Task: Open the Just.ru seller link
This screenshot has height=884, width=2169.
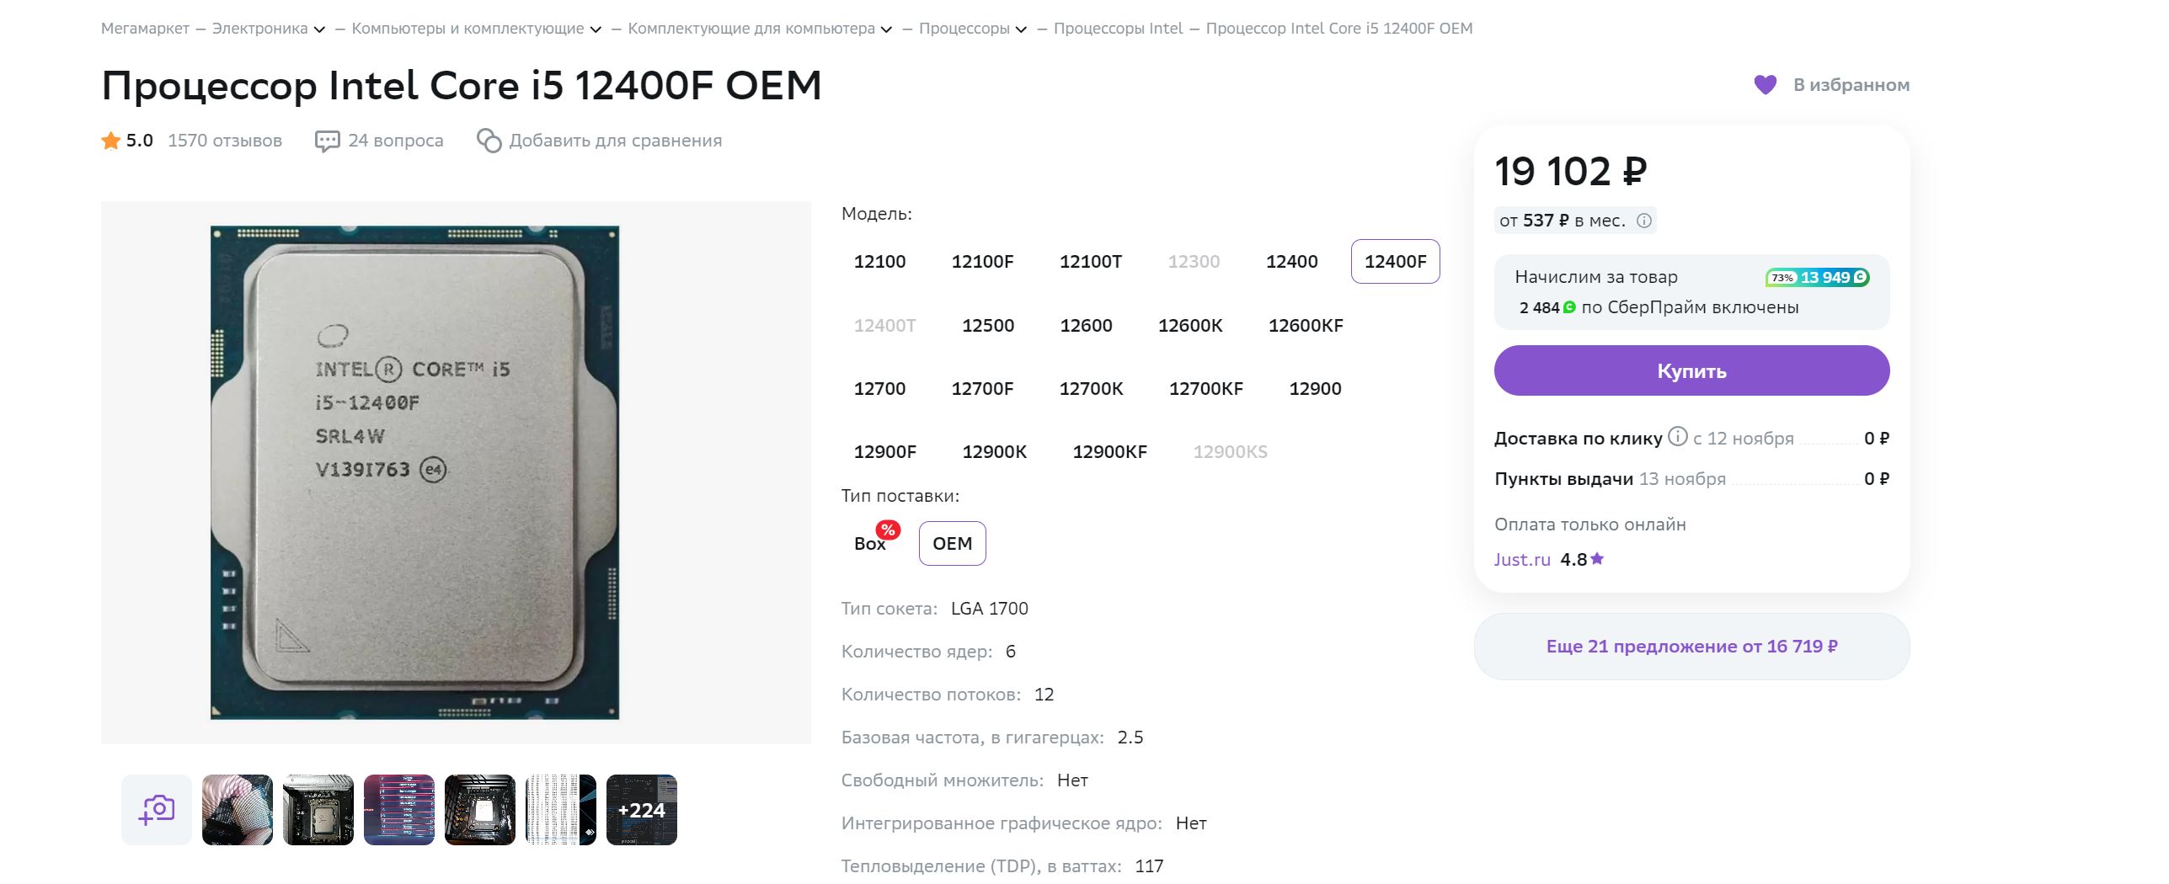Action: click(x=1522, y=560)
